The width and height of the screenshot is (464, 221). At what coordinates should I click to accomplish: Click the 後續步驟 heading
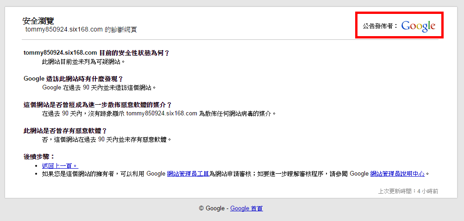[39, 157]
